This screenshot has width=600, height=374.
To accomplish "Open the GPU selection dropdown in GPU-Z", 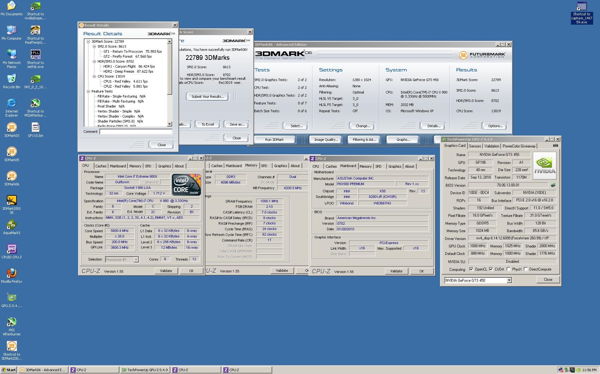I will (x=509, y=280).
